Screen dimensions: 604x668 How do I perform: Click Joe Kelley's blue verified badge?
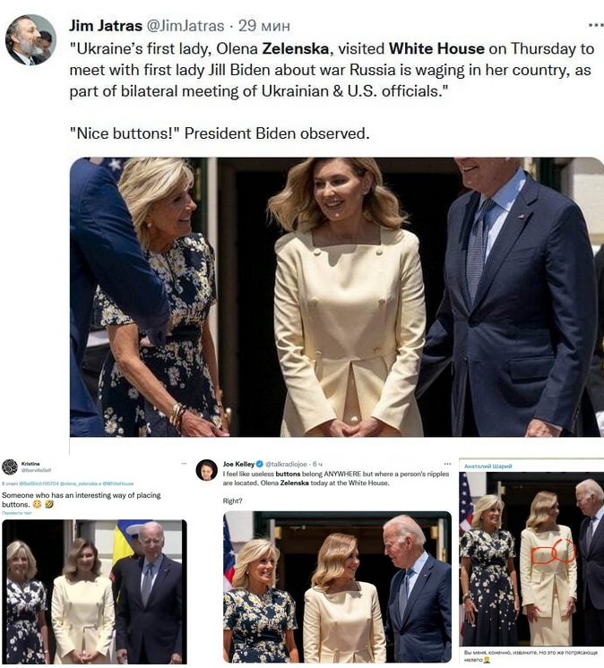259,464
